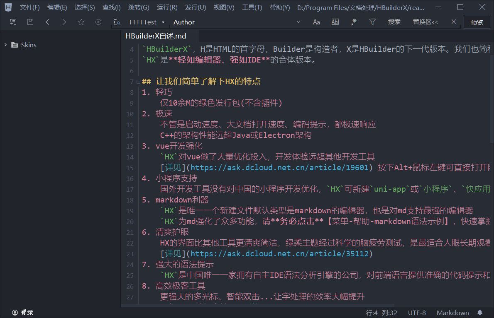Expand the Skins folder chevron
Image resolution: width=494 pixels, height=318 pixels.
(5, 45)
